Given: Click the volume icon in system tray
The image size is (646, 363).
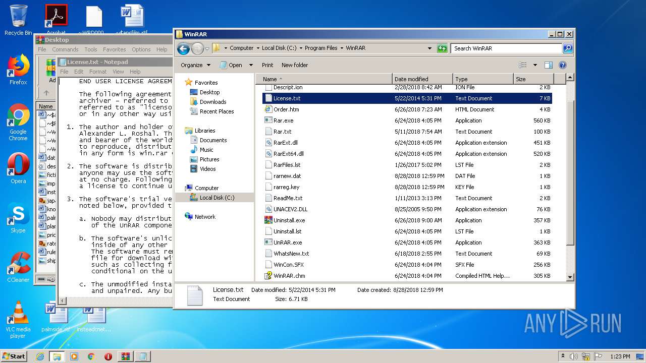Looking at the screenshot, I should (573, 356).
